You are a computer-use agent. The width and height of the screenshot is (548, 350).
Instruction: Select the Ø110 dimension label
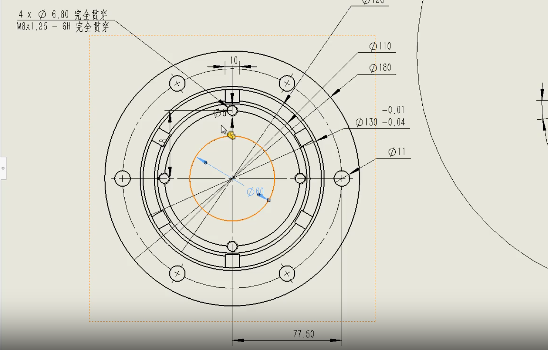[x=380, y=47]
